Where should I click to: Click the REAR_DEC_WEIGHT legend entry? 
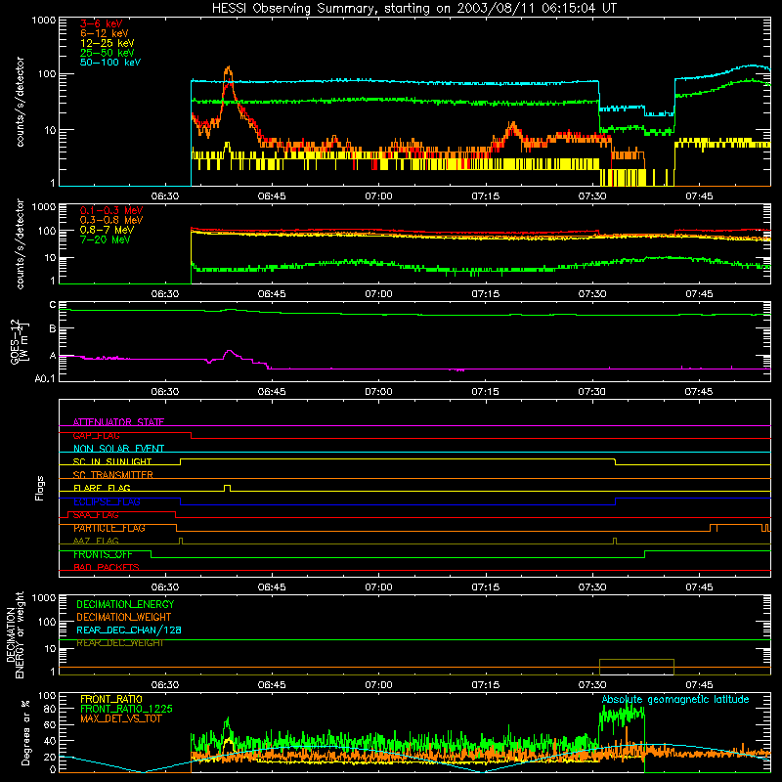[x=120, y=643]
